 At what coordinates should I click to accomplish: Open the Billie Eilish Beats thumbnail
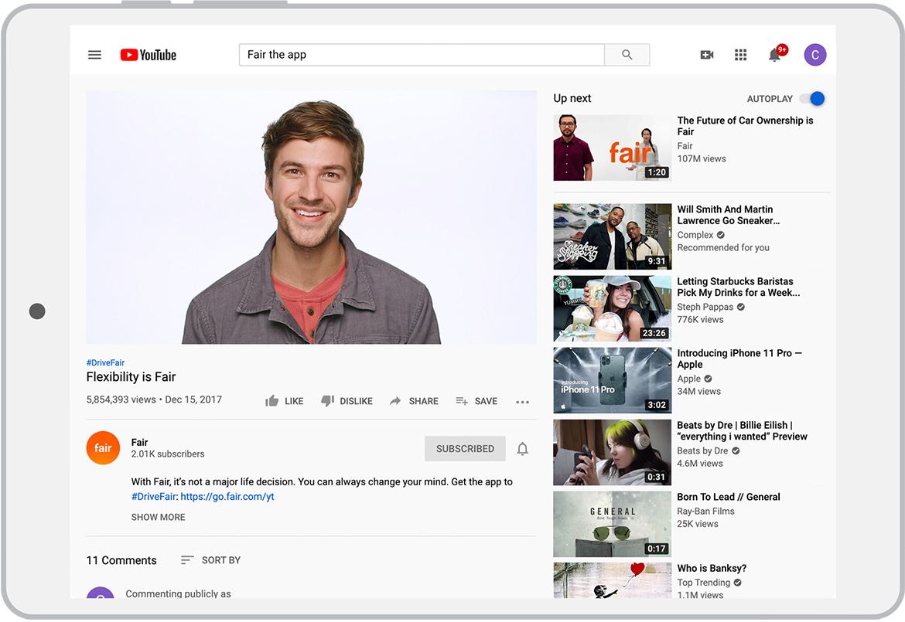pos(613,453)
